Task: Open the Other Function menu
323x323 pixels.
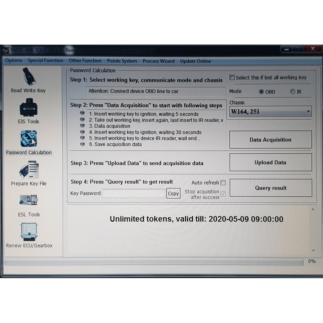Action: (x=85, y=61)
